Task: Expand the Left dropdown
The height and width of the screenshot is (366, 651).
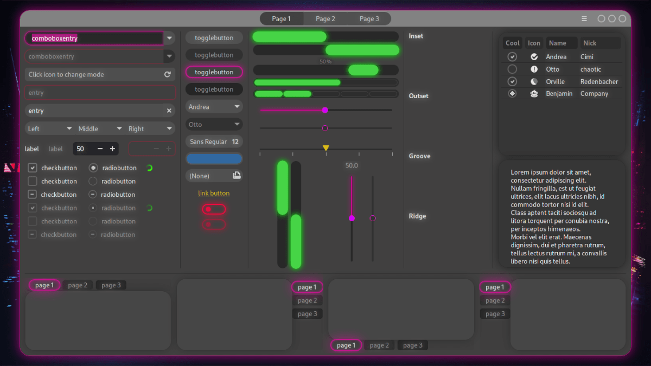Action: coord(49,129)
